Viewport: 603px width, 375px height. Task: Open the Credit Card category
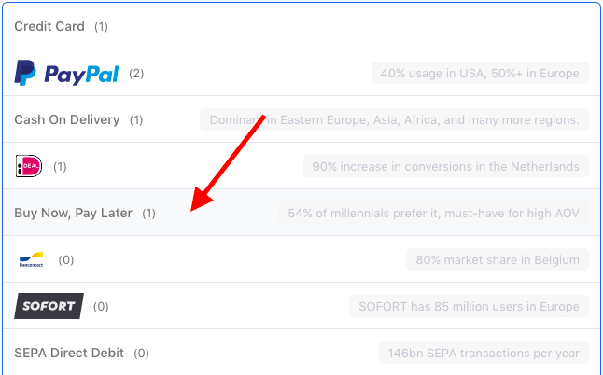(x=301, y=26)
